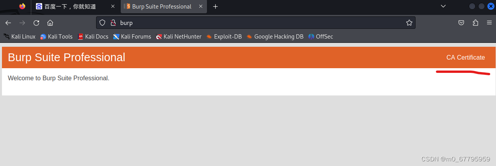Open the OffSec bookmark
The width and height of the screenshot is (496, 166).
click(321, 37)
